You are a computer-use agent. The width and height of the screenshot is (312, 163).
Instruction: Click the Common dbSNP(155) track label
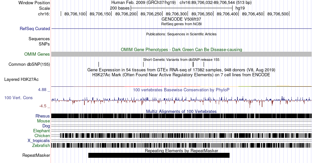(29, 64)
